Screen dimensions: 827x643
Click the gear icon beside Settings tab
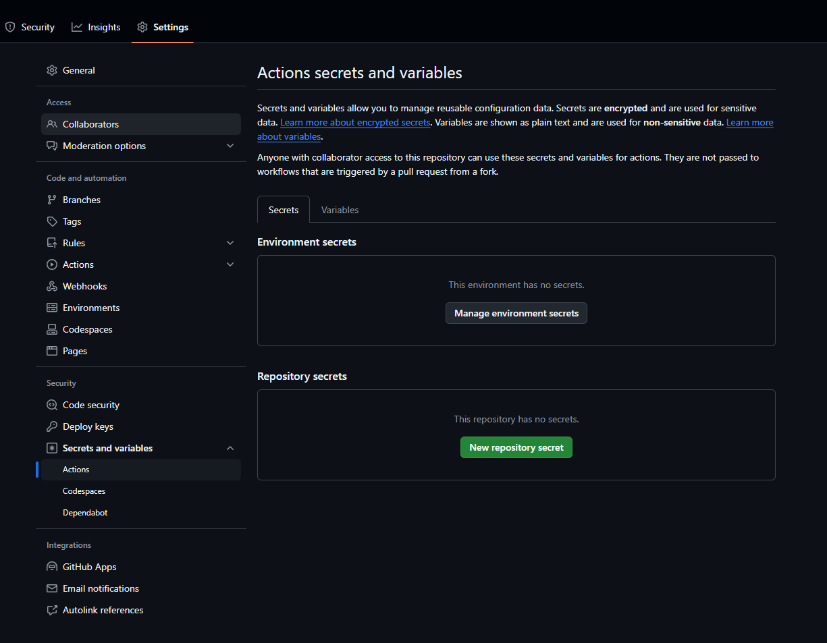[142, 27]
